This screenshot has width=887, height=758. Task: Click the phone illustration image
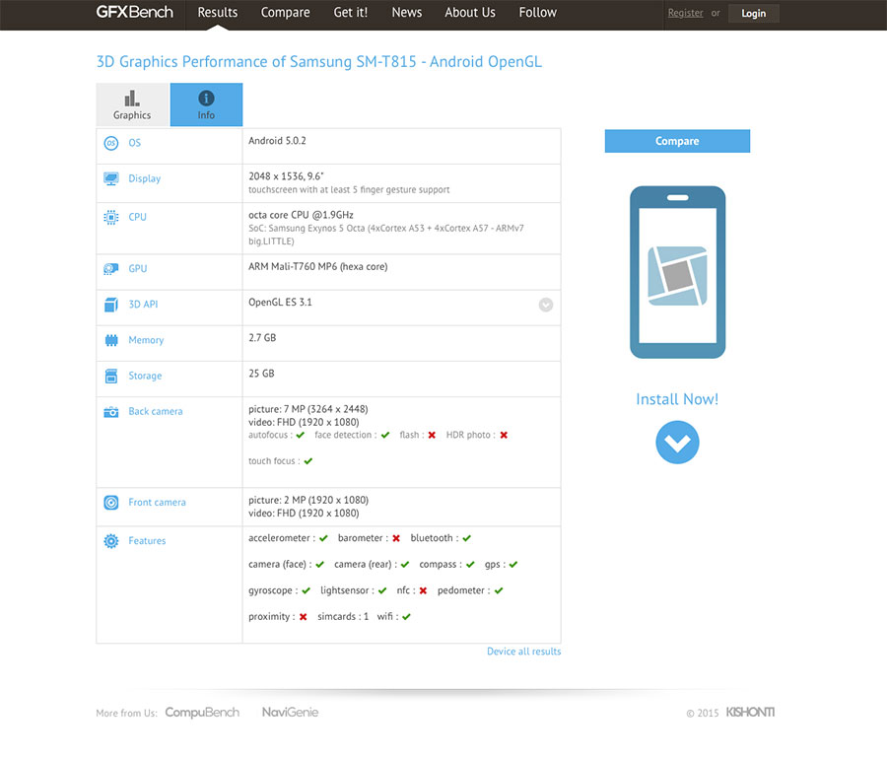tap(678, 272)
